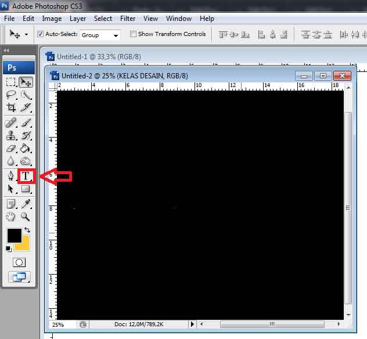Select the Zoom tool
The width and height of the screenshot is (367, 339).
click(x=26, y=217)
